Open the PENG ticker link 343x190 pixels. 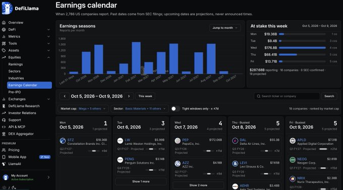(129, 159)
